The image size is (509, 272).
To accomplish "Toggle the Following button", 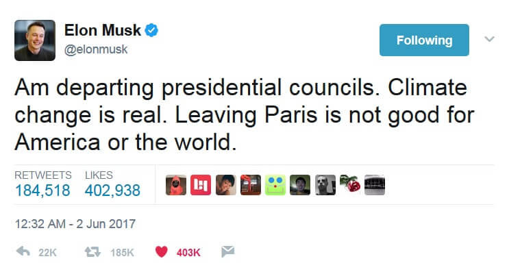I will pos(424,40).
